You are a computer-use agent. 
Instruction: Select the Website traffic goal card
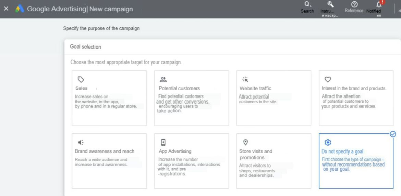pos(274,98)
